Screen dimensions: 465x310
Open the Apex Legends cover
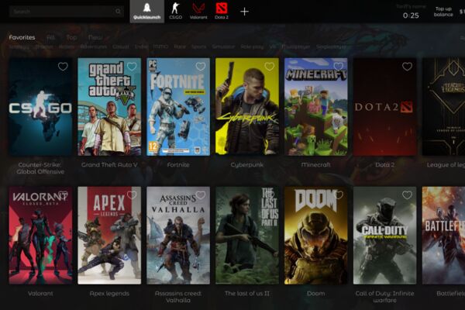pos(109,236)
